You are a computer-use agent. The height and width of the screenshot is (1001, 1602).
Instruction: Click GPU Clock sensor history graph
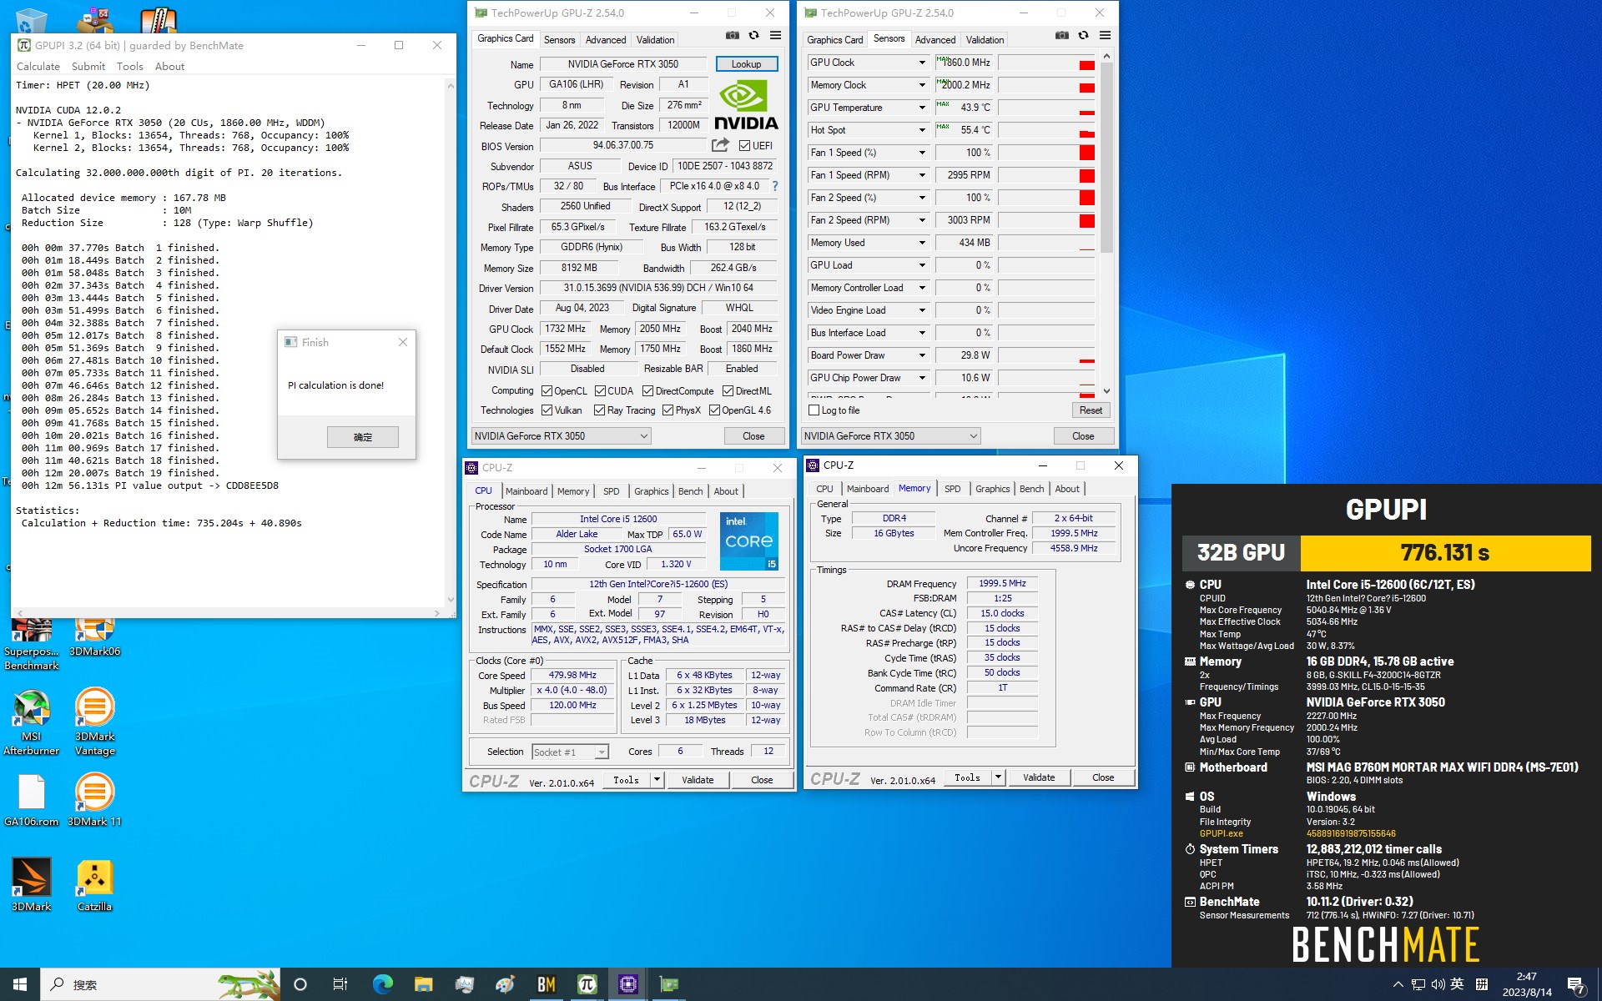[1046, 63]
